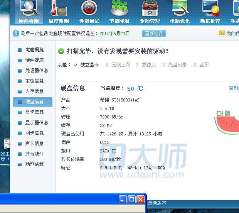The width and height of the screenshot is (239, 213).
Task: Select 硬件健康 in the sidebar
Action: point(34,60)
